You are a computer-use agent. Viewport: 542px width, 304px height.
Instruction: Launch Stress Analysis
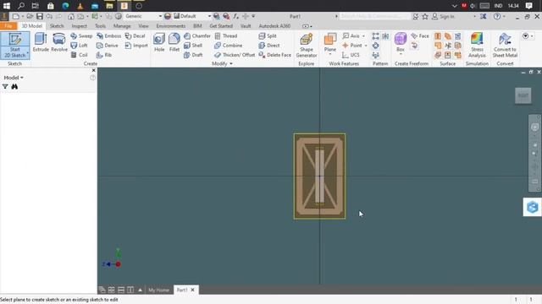(x=477, y=45)
